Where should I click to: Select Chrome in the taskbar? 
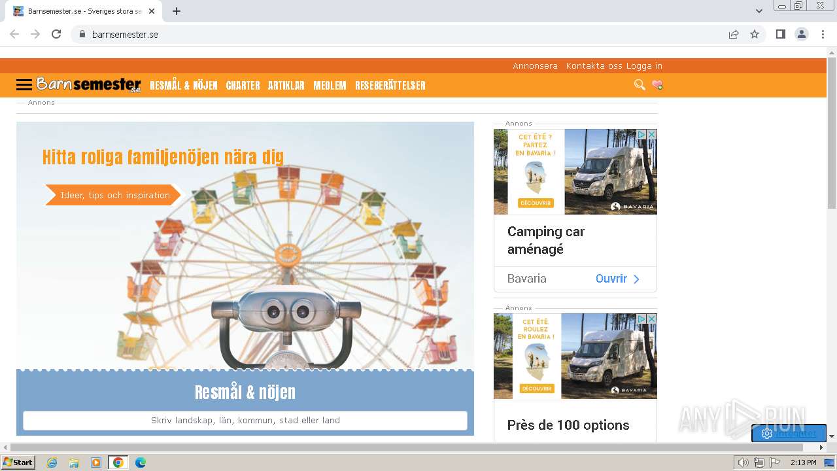pyautogui.click(x=118, y=462)
